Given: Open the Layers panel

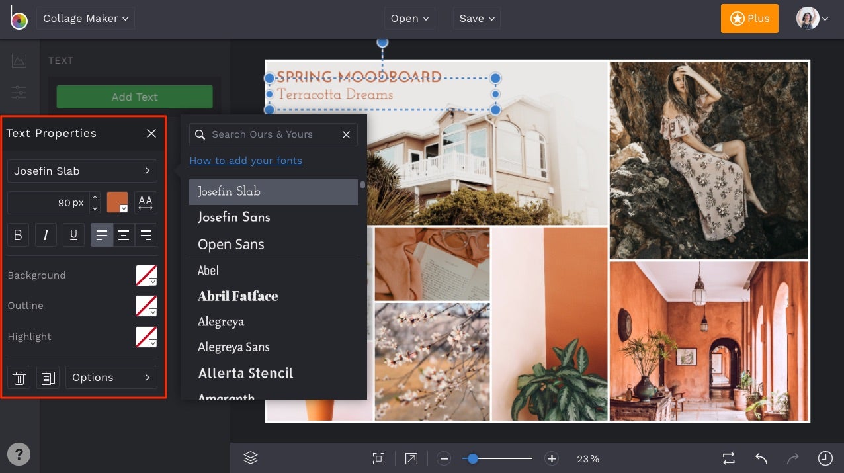Looking at the screenshot, I should 251,457.
